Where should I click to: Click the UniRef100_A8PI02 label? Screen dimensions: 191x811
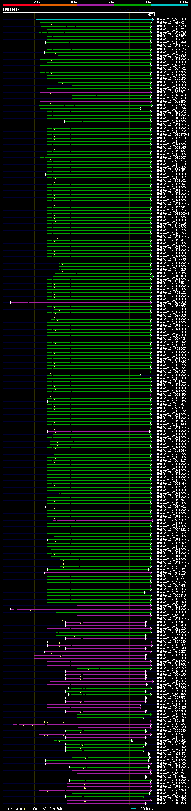click(171, 112)
